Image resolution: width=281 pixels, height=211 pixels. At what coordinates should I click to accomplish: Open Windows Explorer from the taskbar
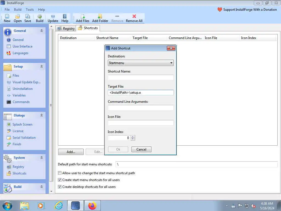pos(24,206)
